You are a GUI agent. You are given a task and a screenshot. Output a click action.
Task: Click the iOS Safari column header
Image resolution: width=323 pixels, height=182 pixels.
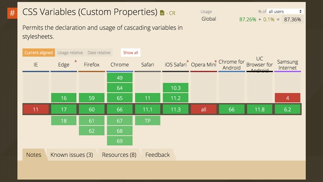coord(176,65)
